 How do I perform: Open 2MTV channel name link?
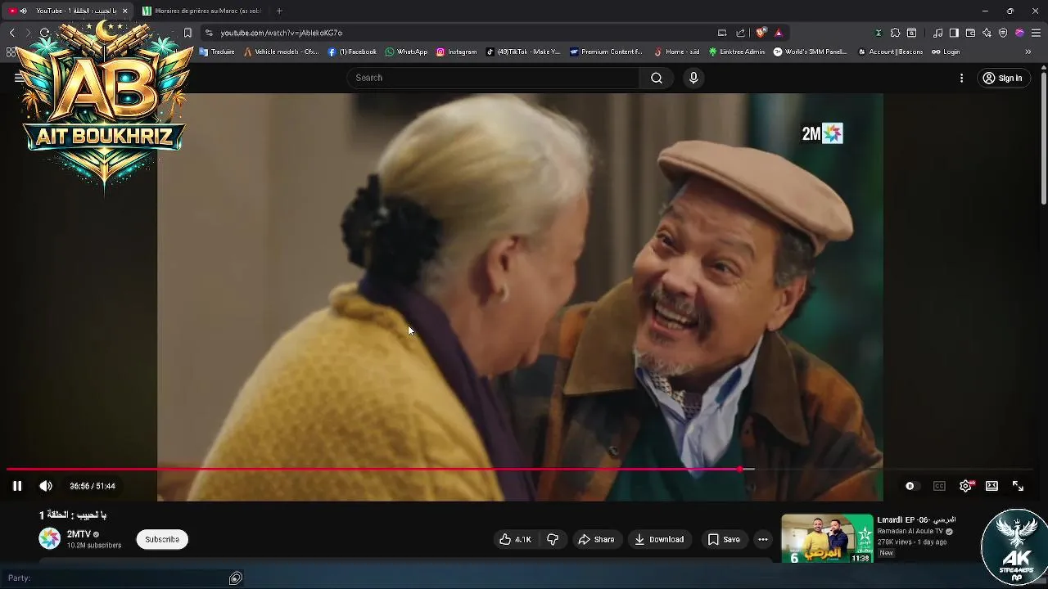pos(79,534)
